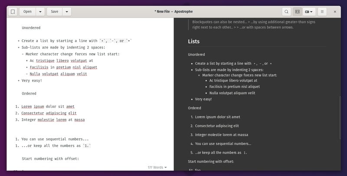
Task: Toggle the preview pane button
Action: pos(298,12)
